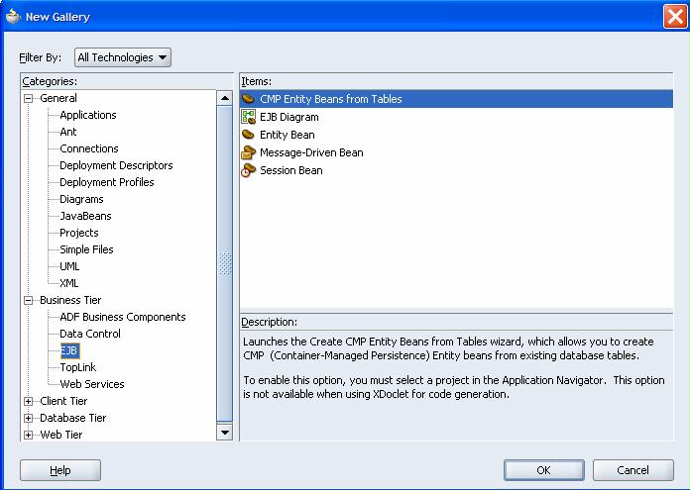Choose the EJB Diagram item text

pos(289,117)
